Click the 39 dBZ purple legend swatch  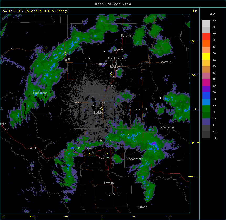(206, 89)
